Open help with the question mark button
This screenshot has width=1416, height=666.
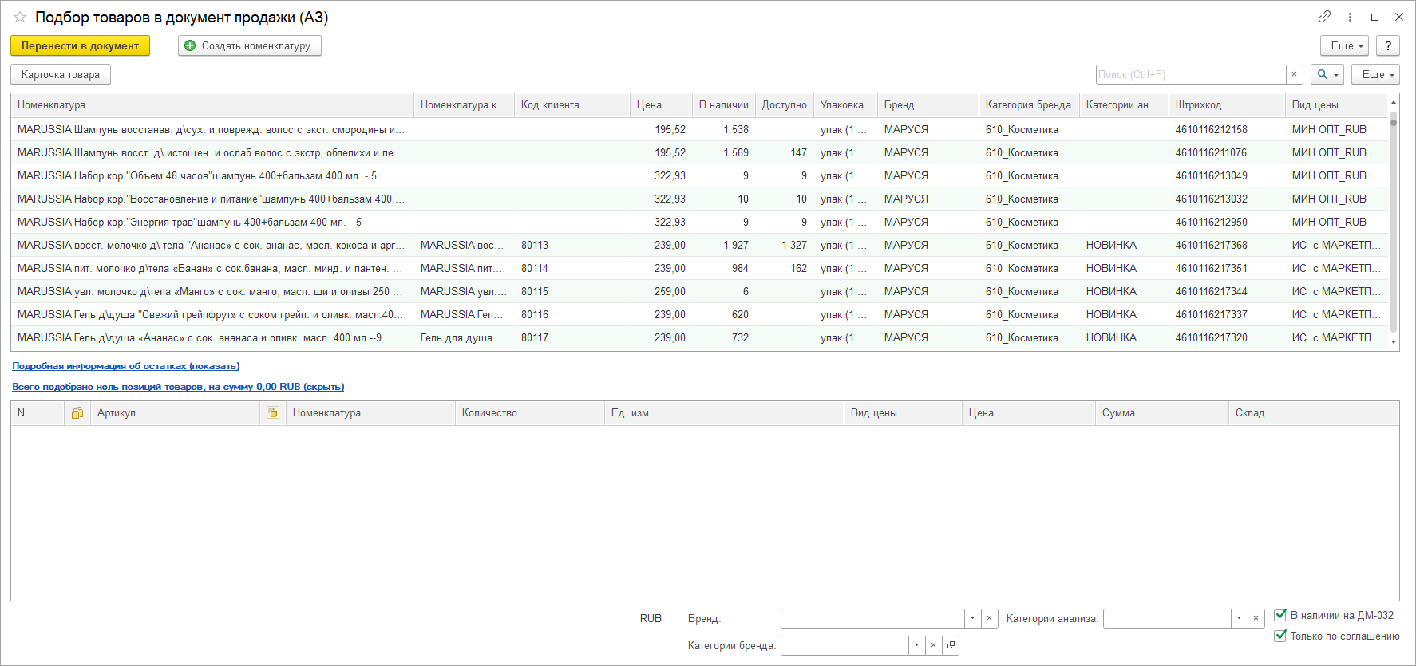pyautogui.click(x=1389, y=46)
